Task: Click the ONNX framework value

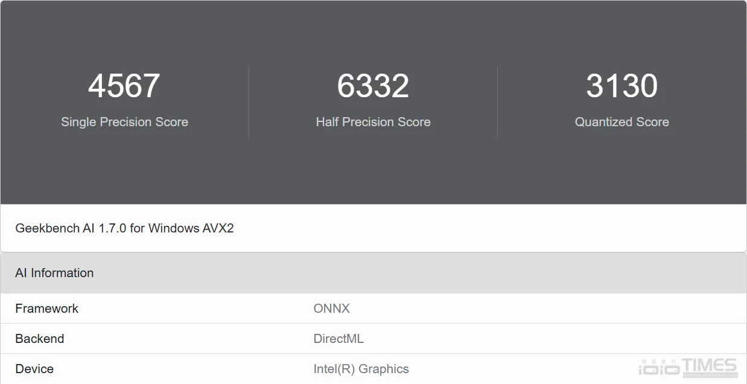Action: point(331,309)
